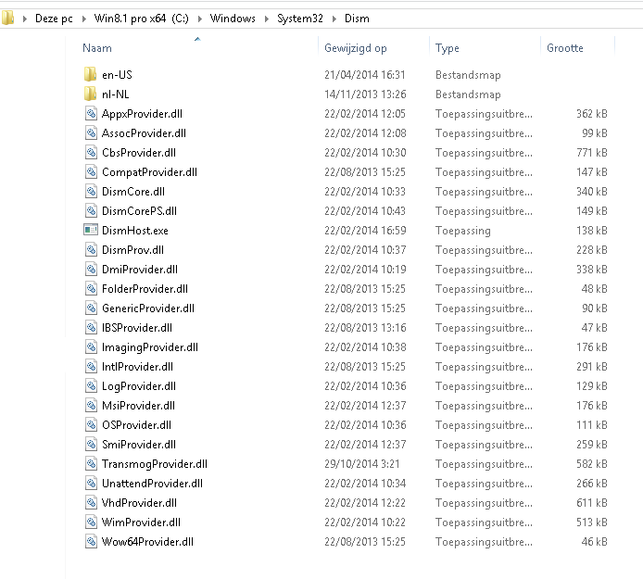The height and width of the screenshot is (579, 643).
Task: Click the DmiProvider.dll file icon
Action: coord(91,269)
